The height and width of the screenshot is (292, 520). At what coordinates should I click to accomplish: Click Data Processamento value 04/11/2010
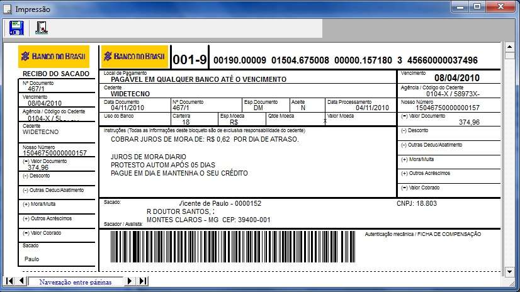pos(372,108)
